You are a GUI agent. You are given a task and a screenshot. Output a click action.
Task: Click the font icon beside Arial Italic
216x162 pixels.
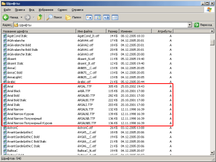(x=5, y=105)
